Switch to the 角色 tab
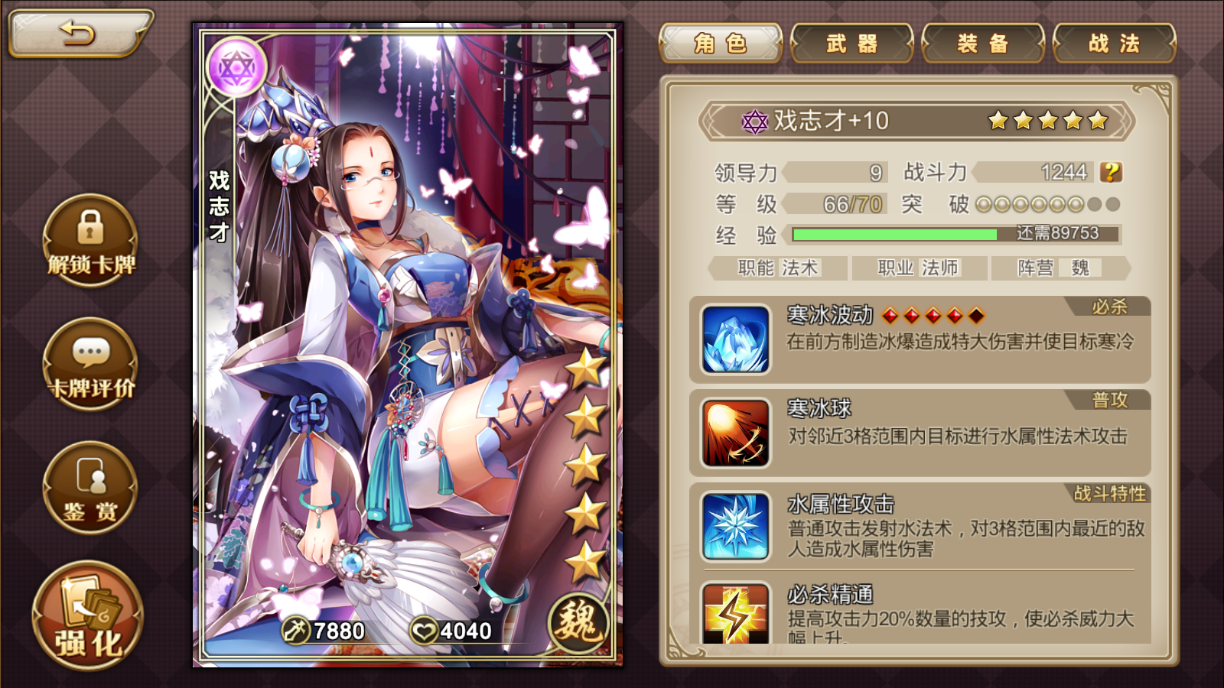The image size is (1224, 688). point(721,44)
